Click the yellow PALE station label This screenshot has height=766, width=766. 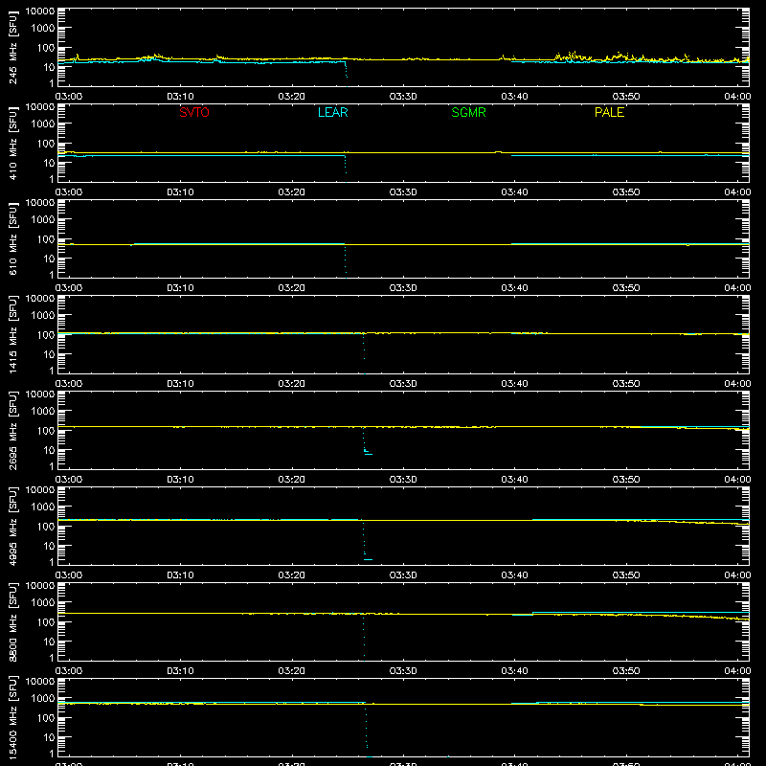(609, 112)
